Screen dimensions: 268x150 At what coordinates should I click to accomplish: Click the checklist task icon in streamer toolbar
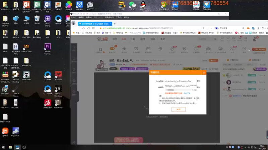click(196, 49)
